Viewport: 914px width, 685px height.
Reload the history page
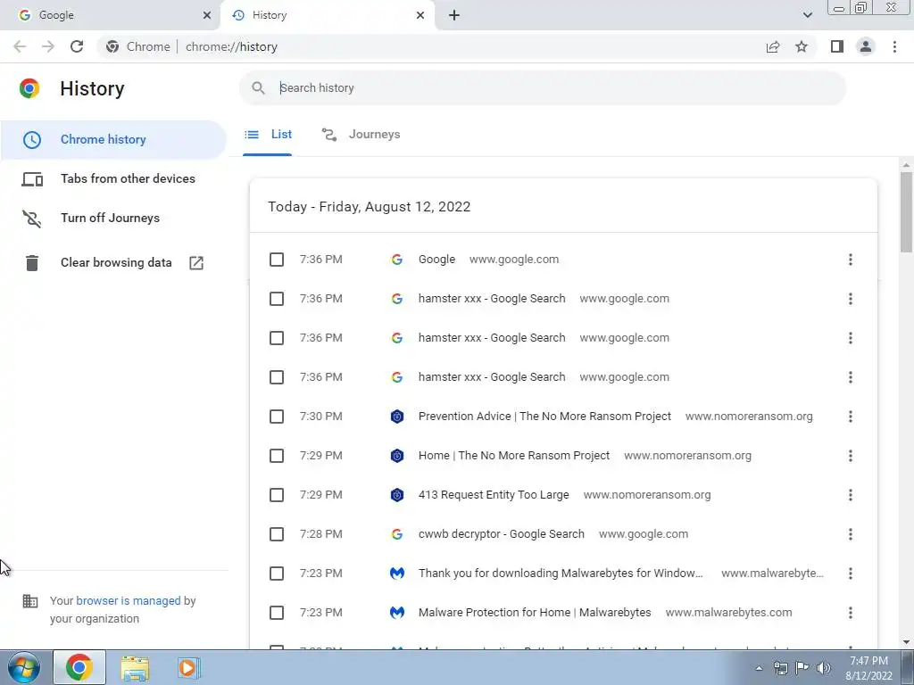(77, 46)
